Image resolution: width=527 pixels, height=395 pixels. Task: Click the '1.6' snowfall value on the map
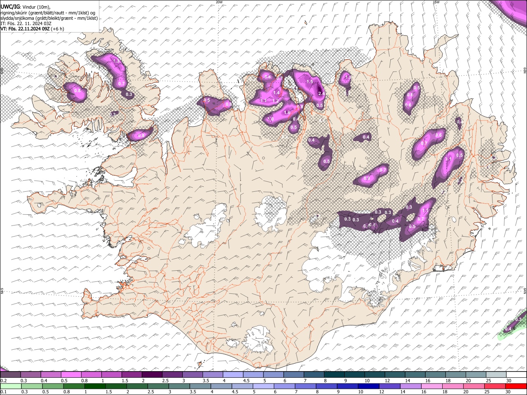(x=287, y=112)
